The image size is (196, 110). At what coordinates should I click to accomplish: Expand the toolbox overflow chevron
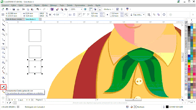pos(3,102)
